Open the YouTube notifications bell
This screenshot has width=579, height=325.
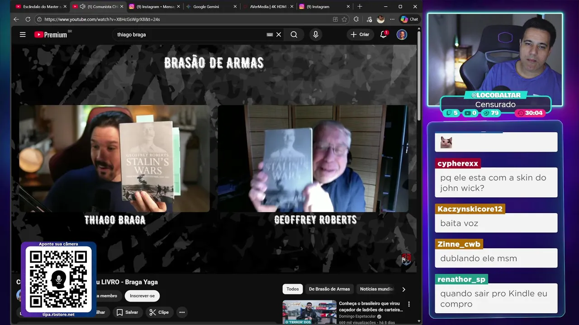coord(384,34)
